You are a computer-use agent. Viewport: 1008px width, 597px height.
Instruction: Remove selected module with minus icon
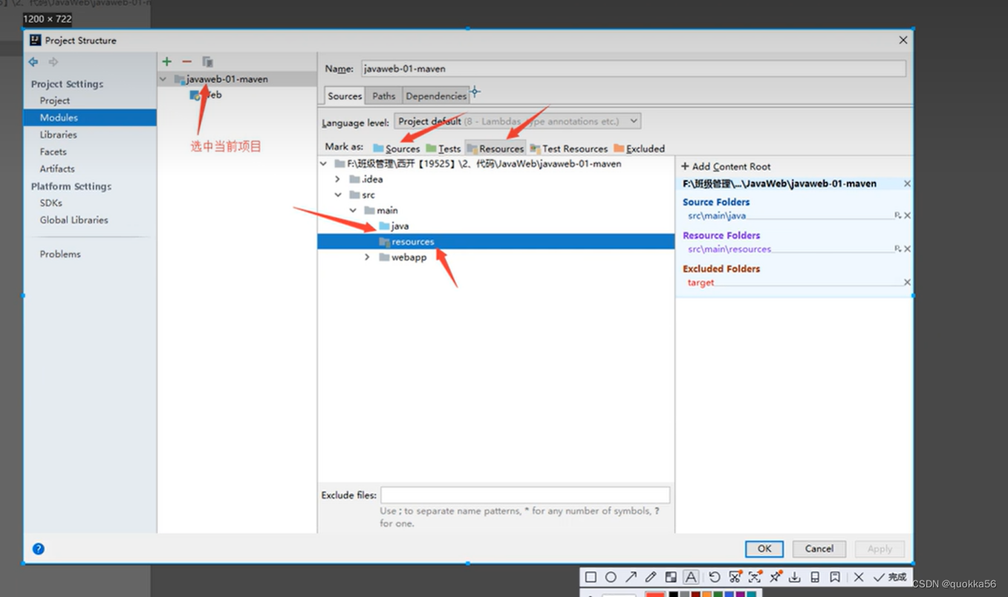187,62
